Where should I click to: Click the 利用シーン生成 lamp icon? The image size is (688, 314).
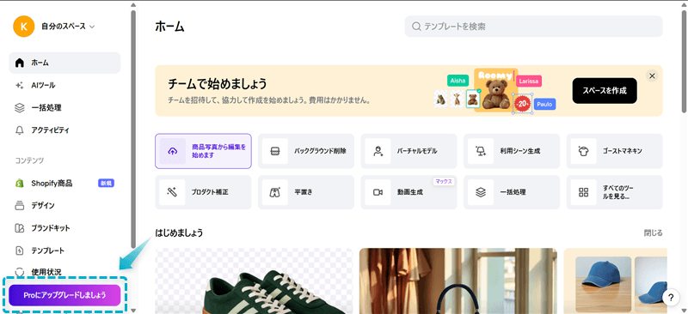pos(481,151)
